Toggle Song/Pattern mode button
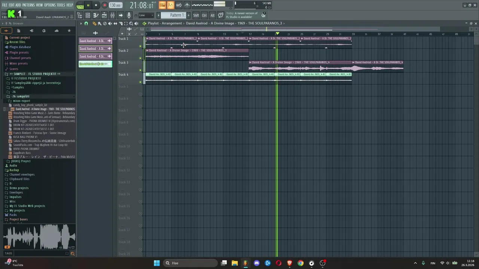This screenshot has width=479, height=269. point(80,5)
